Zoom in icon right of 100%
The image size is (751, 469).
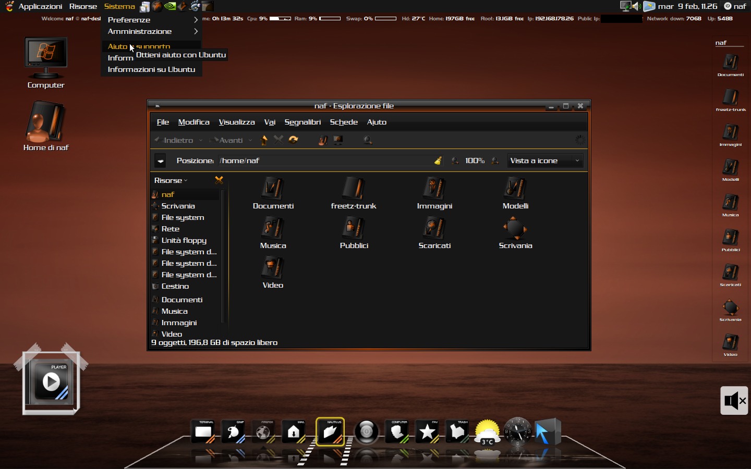coord(495,161)
